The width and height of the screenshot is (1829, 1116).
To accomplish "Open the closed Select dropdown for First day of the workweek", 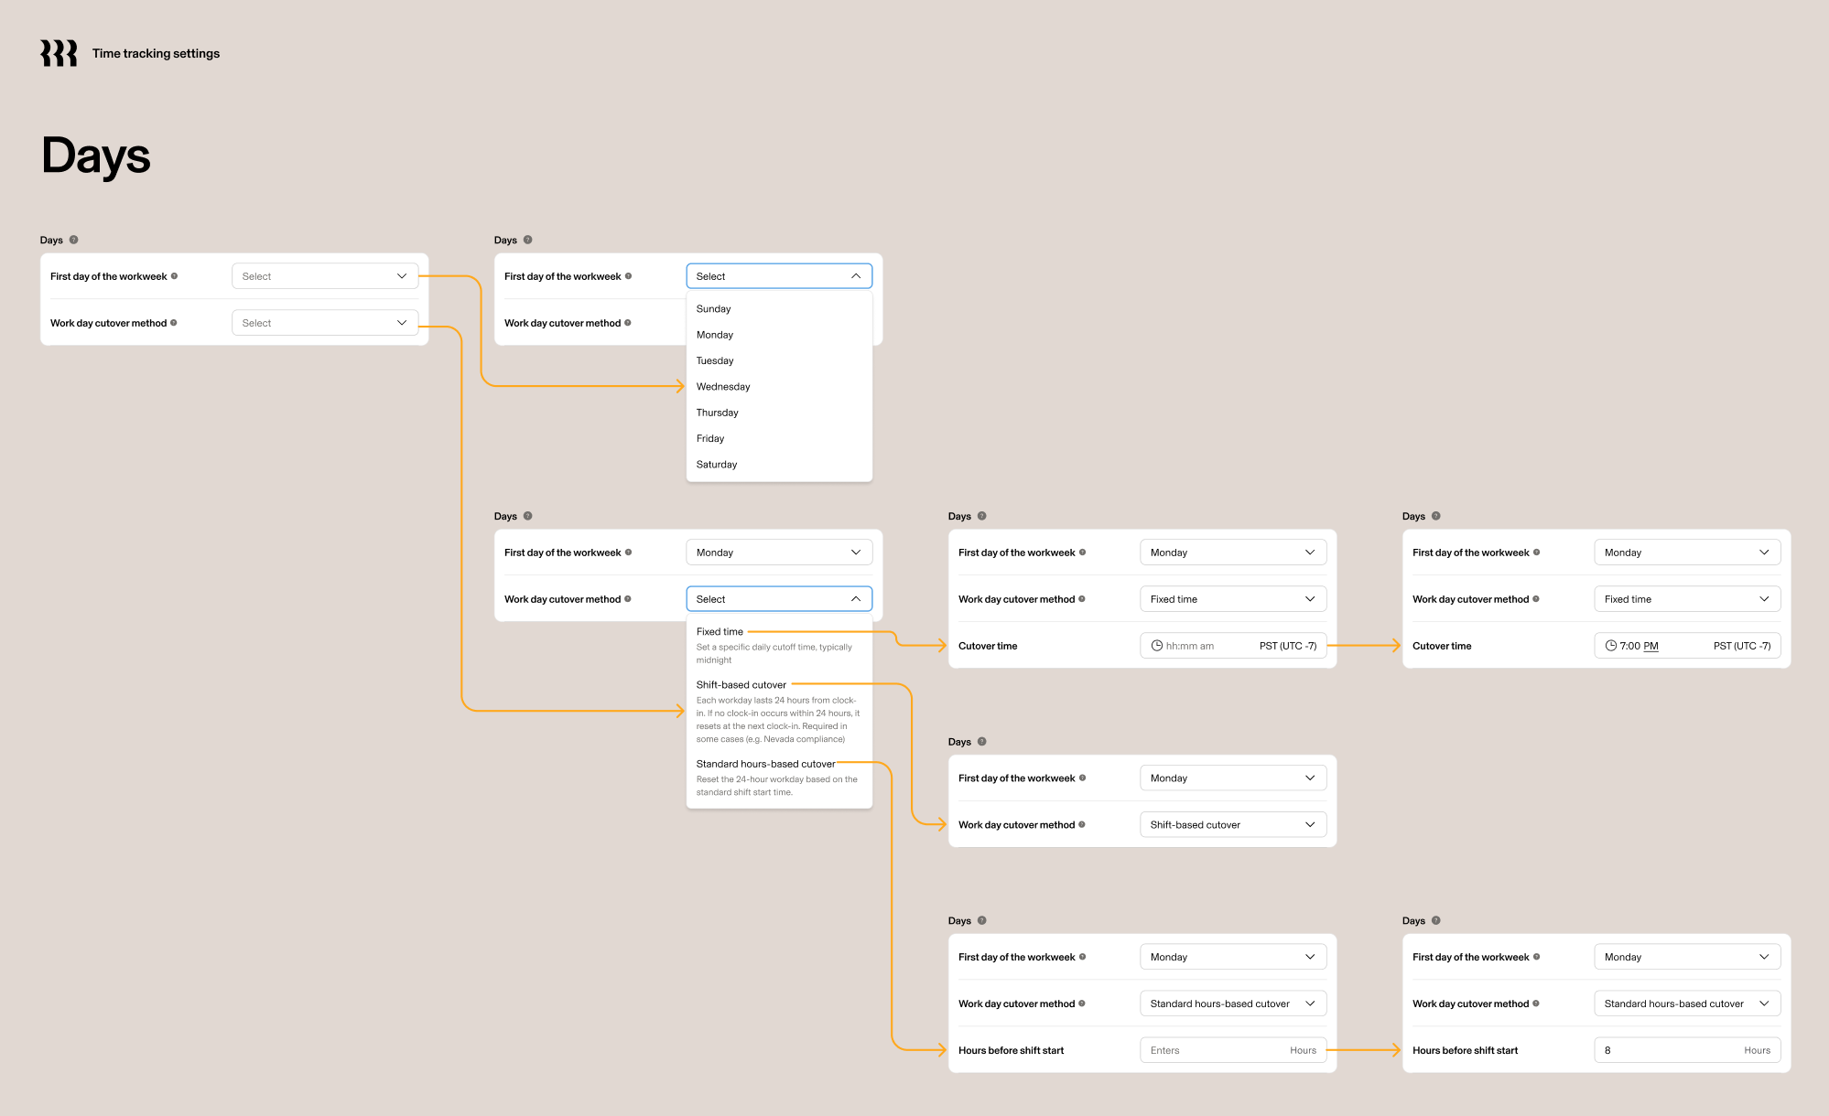I will point(325,276).
